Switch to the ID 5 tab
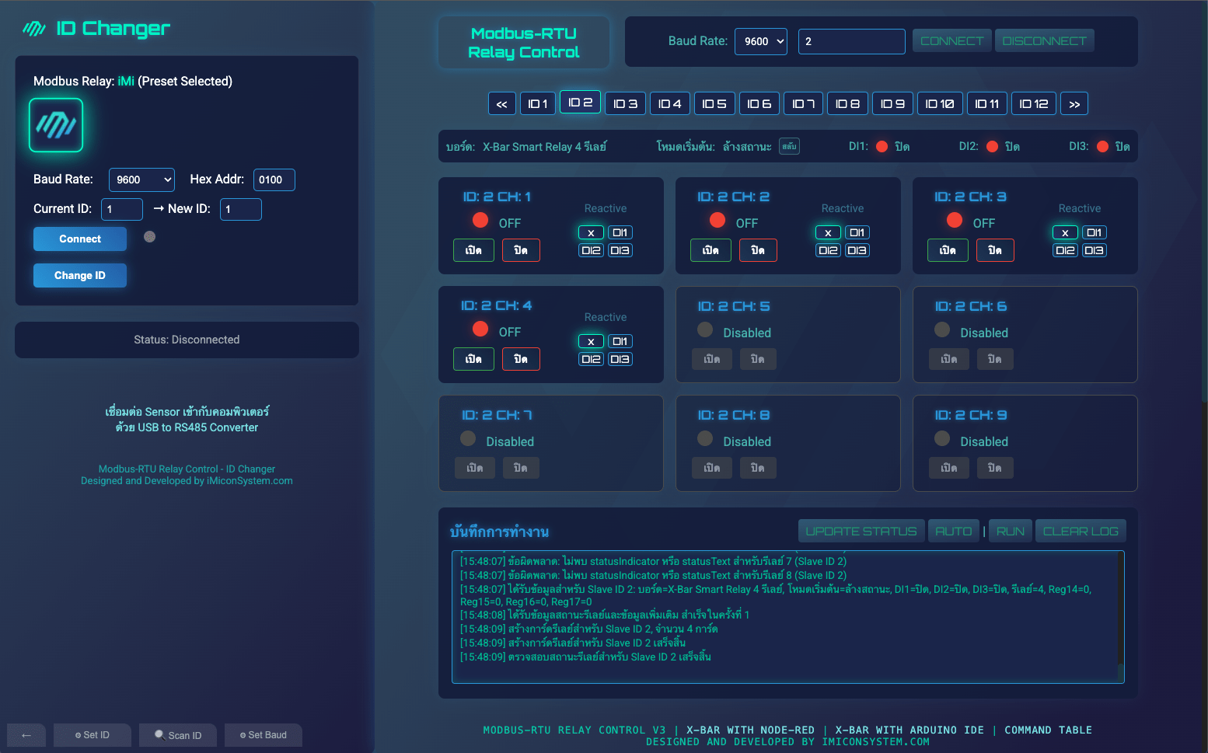The image size is (1208, 753). pyautogui.click(x=714, y=104)
